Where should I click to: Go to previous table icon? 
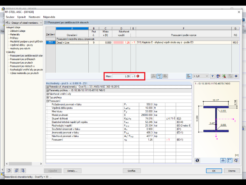click(16, 171)
